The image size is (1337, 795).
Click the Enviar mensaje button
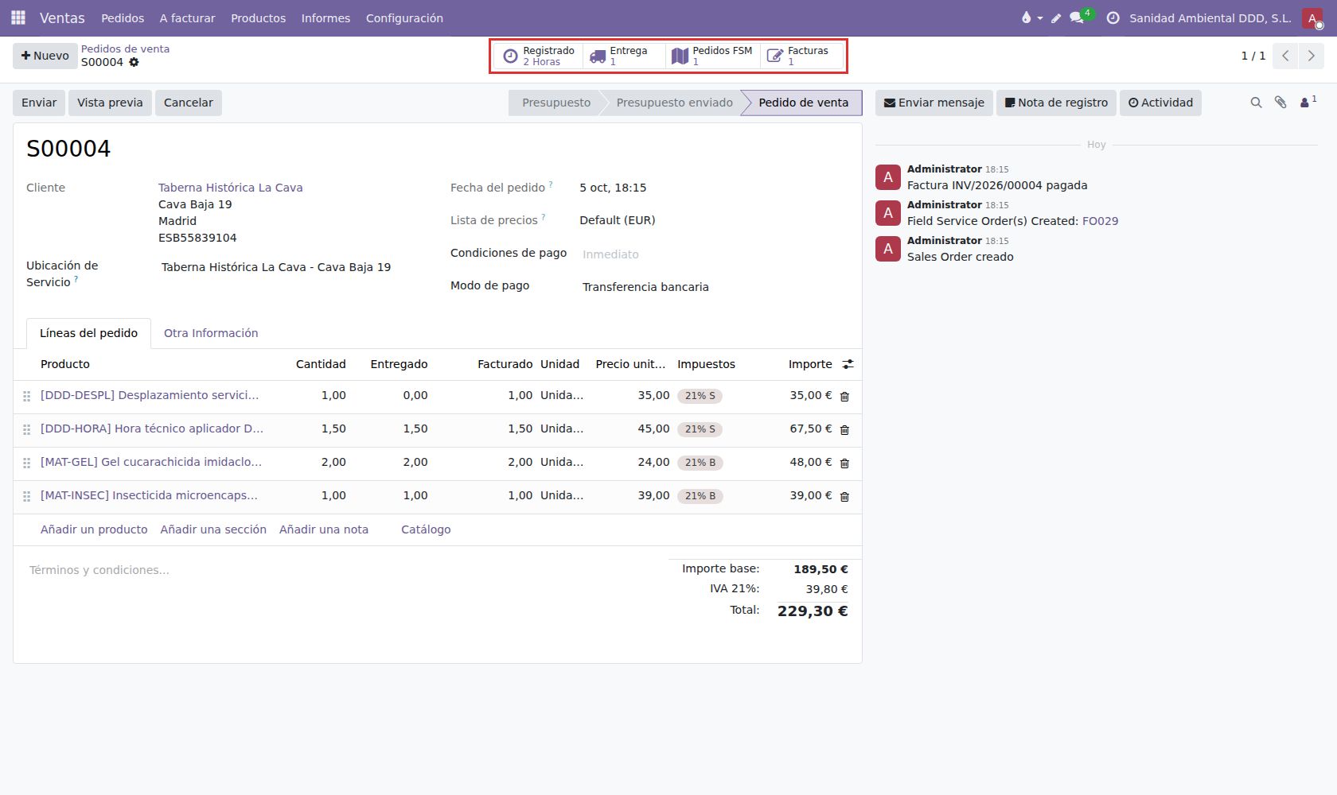click(x=934, y=103)
